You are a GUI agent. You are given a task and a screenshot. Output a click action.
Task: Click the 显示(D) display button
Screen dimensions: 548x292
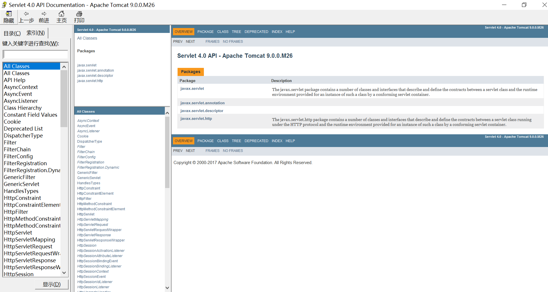(52, 284)
